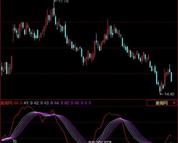Open the 股旁网 indicator dropdown
The image size is (178, 143).
tap(162, 103)
